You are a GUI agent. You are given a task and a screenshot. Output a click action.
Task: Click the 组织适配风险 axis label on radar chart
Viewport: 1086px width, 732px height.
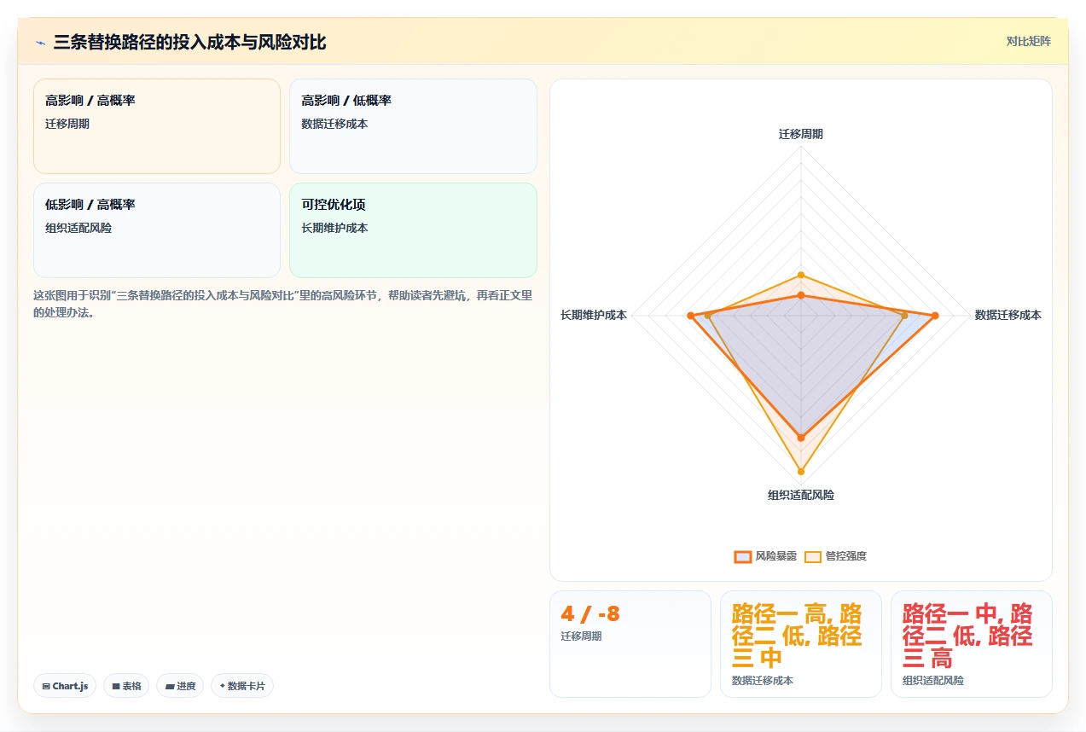[801, 495]
